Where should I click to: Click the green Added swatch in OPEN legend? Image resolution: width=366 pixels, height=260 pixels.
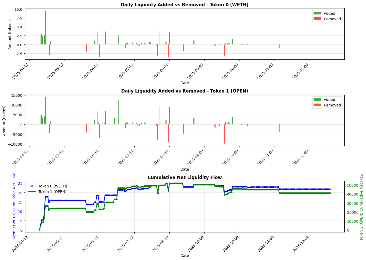[x=317, y=100]
